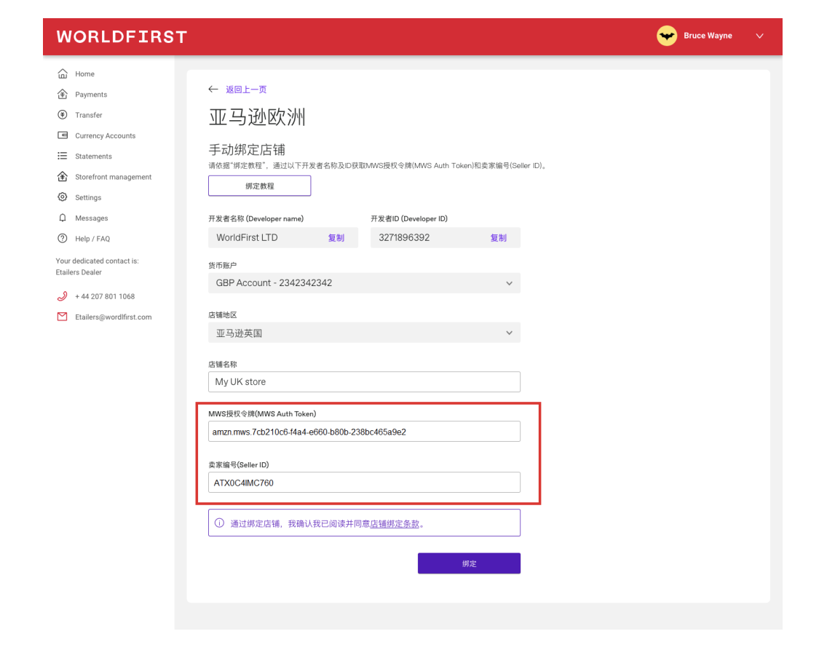Click the 亚马逊欧洲 page heading
The width and height of the screenshot is (835, 650).
click(x=257, y=117)
